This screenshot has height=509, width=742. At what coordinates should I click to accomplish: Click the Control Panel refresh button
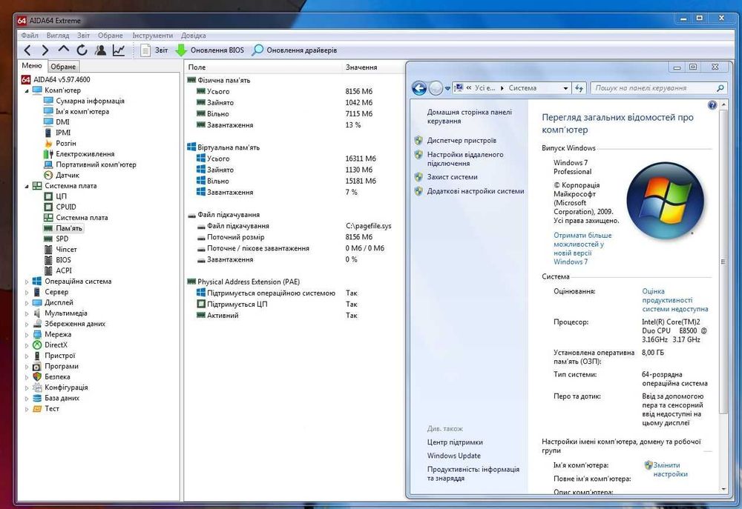pyautogui.click(x=579, y=88)
